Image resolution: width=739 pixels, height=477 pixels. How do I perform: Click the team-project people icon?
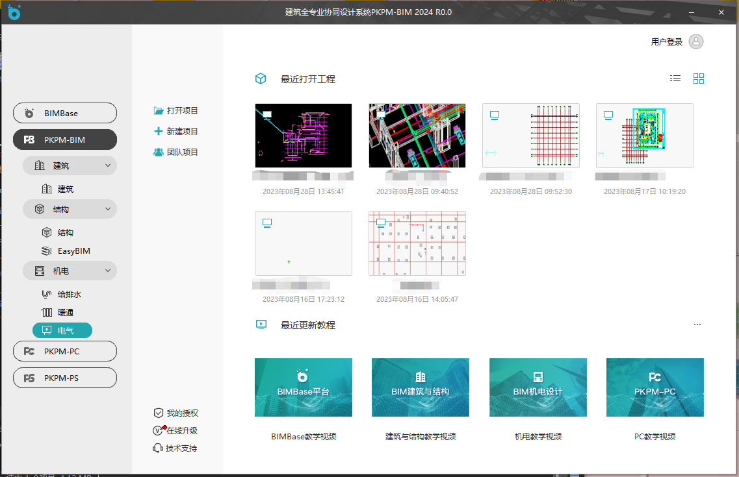click(159, 152)
